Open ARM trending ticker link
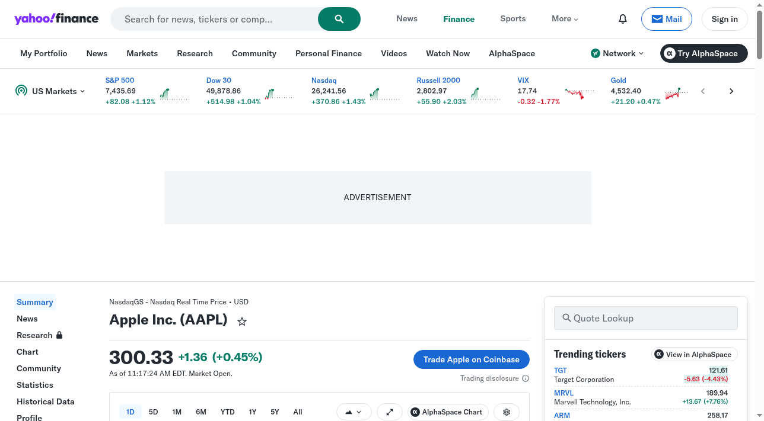The height and width of the screenshot is (421, 764). (x=562, y=415)
